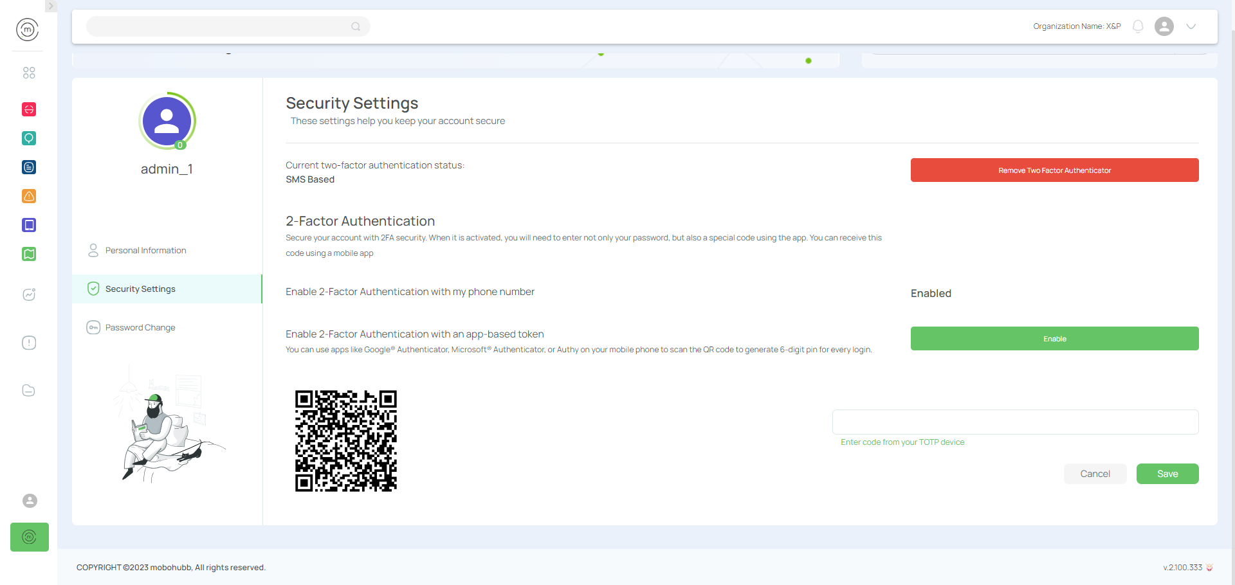Open the gray folder icon in the sidebar
The width and height of the screenshot is (1235, 585).
[29, 390]
